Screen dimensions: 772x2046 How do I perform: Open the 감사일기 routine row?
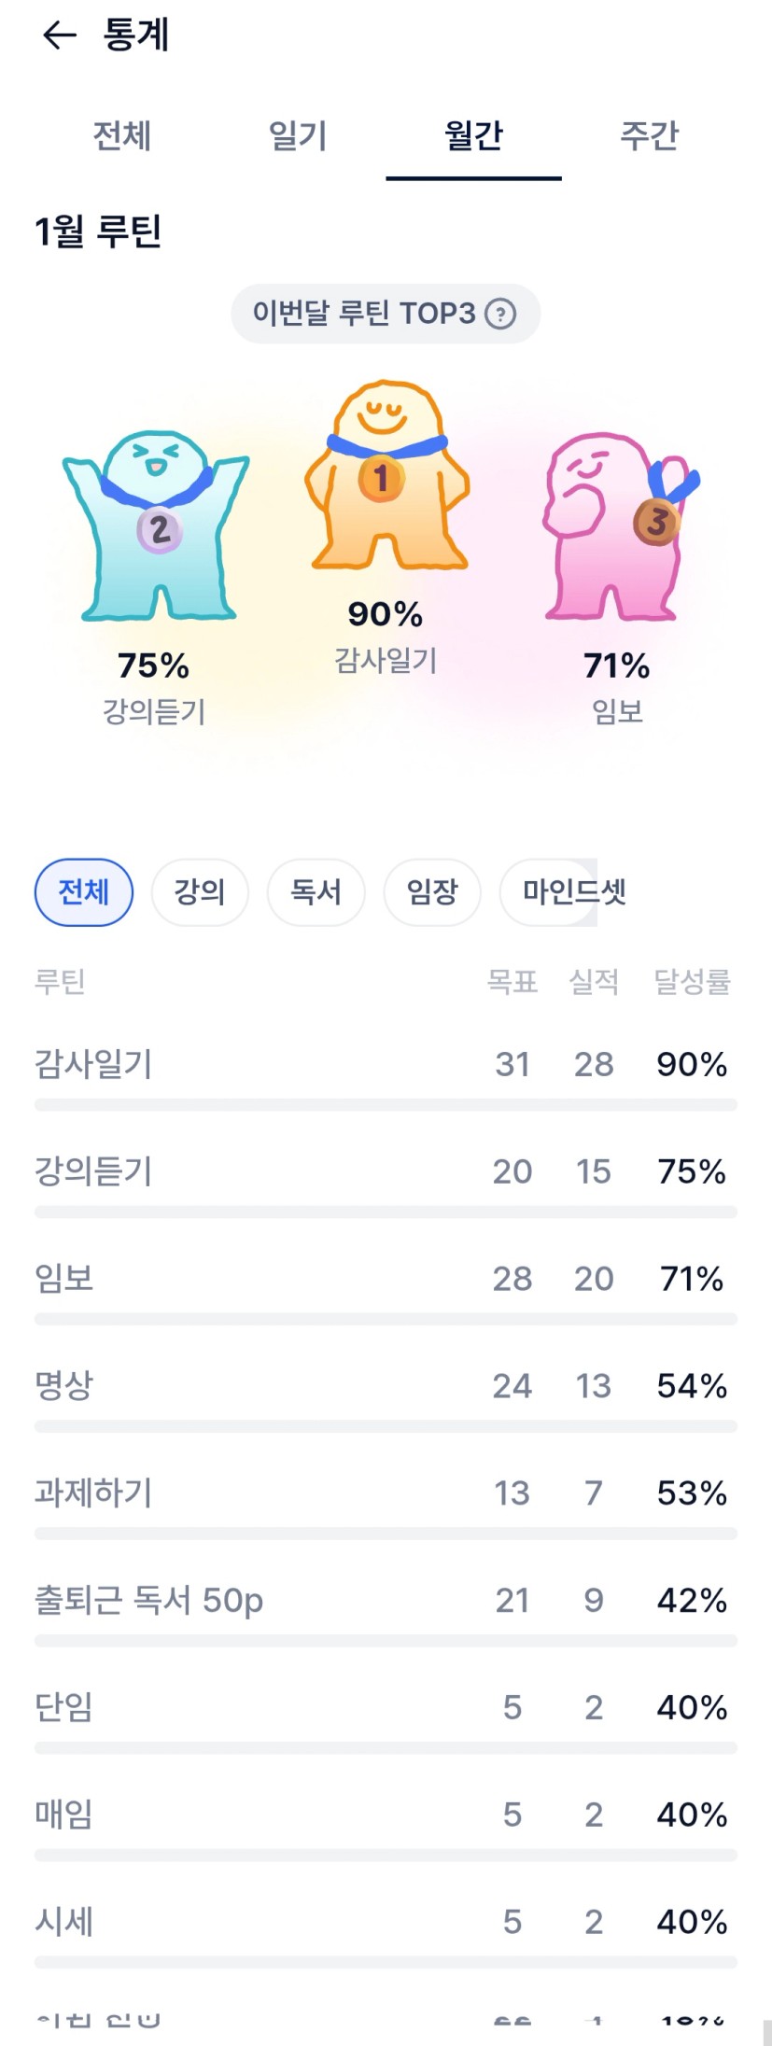click(93, 1064)
